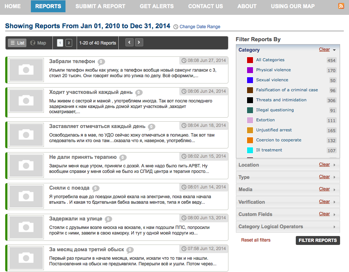349x272 pixels.
Task: Expand the Location filter section
Action: [x=334, y=165]
